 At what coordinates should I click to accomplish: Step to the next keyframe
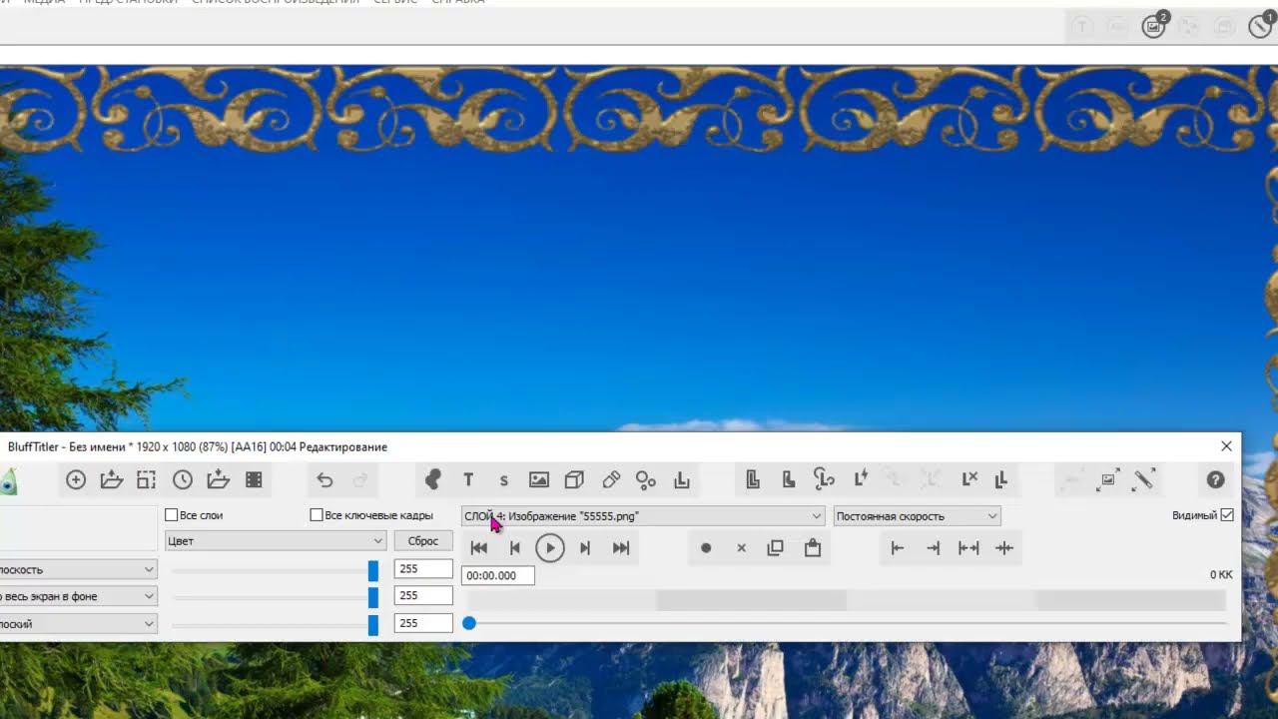click(x=585, y=548)
